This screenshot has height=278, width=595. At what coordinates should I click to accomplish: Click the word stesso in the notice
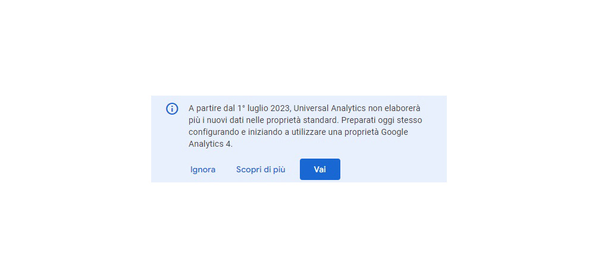pos(410,121)
